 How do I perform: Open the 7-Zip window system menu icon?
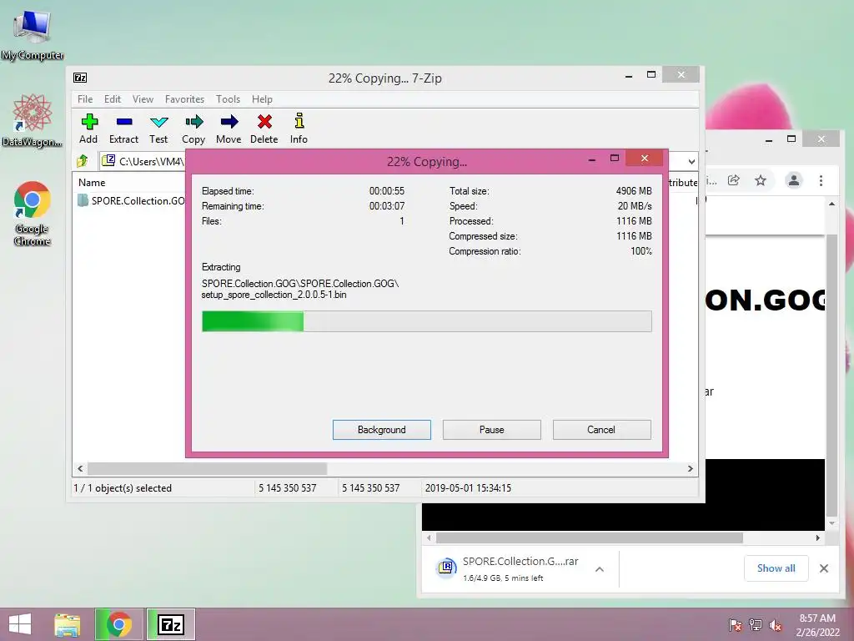(80, 78)
